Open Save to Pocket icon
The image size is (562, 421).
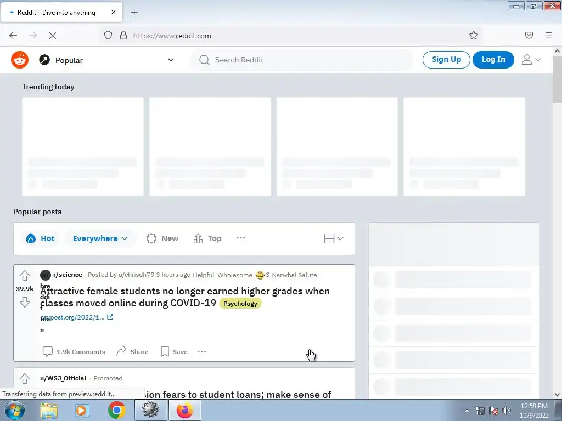529,35
